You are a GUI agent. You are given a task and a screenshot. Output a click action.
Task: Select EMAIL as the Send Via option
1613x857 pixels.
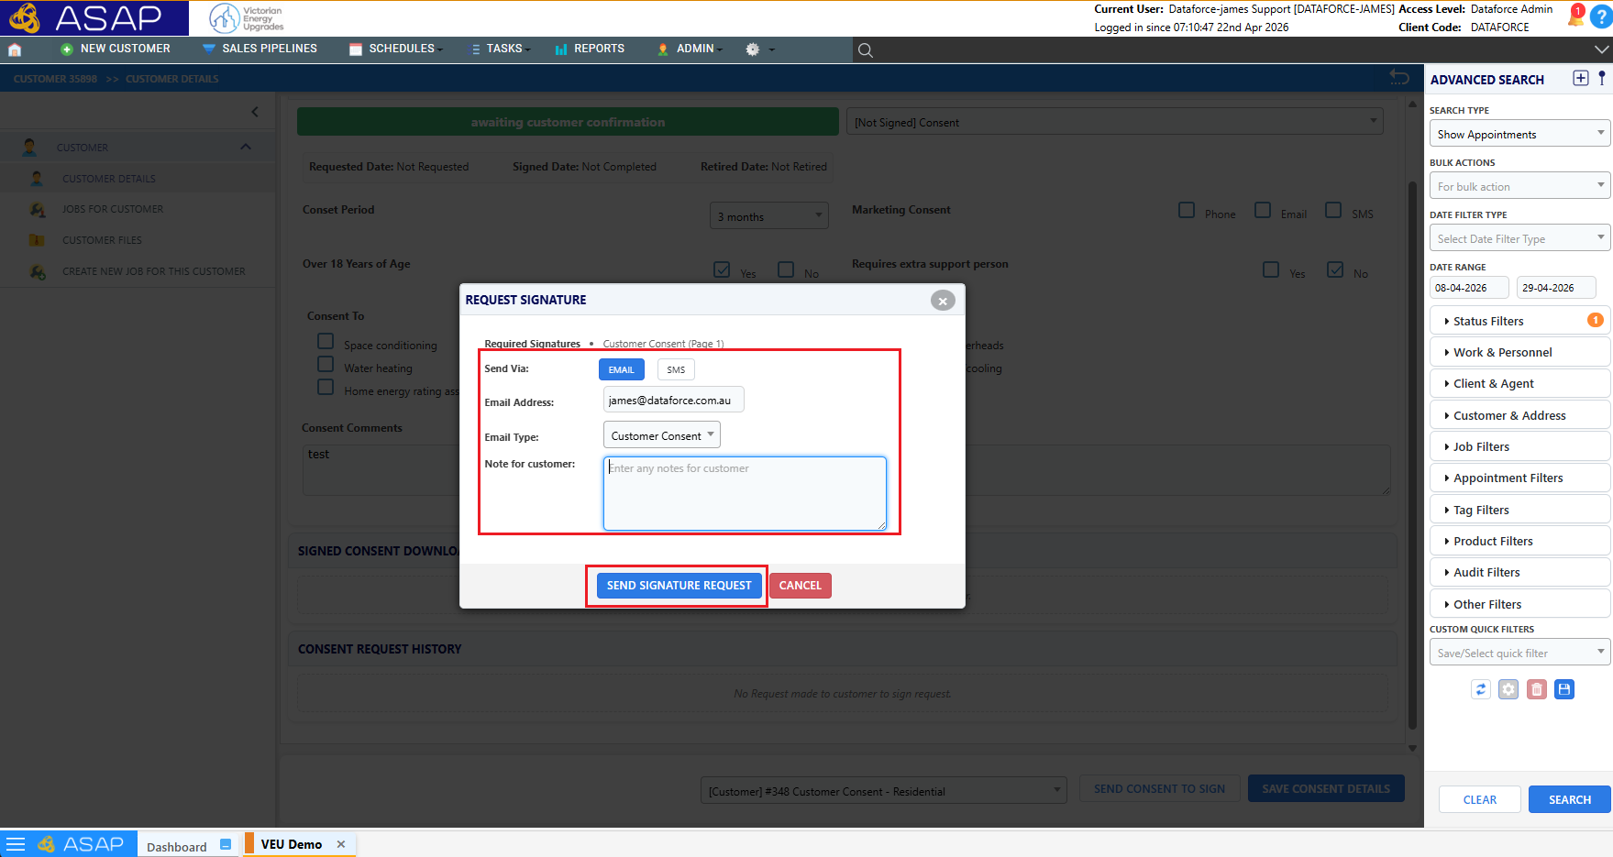[x=622, y=369]
